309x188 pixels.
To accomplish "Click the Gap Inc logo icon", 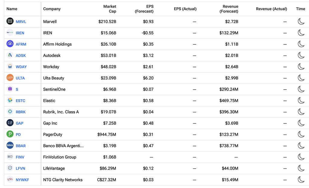I will tap(10, 123).
